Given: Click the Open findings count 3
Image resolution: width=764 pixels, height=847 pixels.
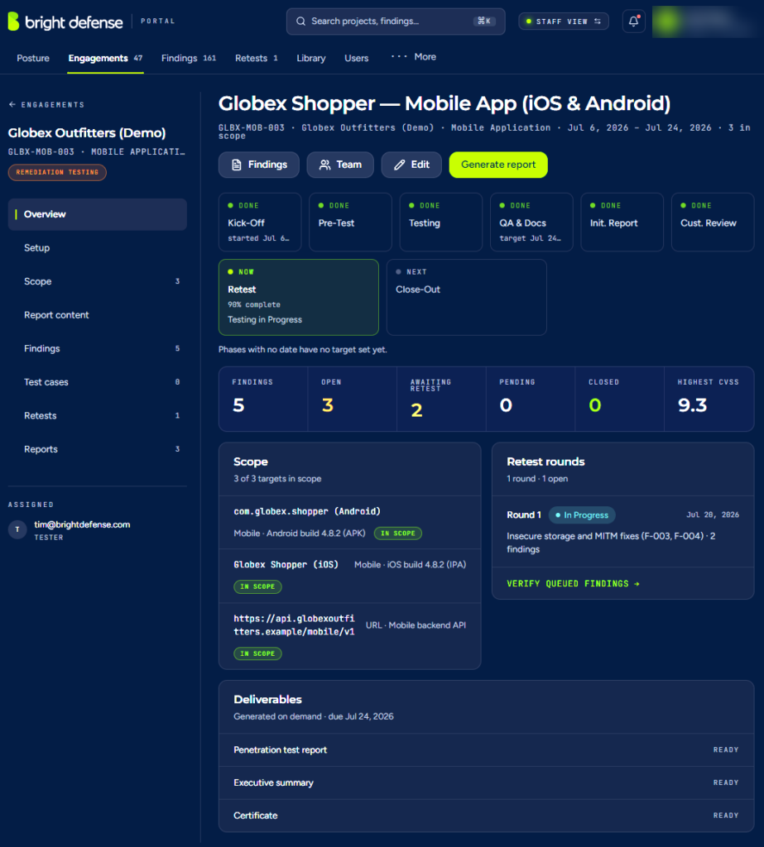Looking at the screenshot, I should [327, 405].
